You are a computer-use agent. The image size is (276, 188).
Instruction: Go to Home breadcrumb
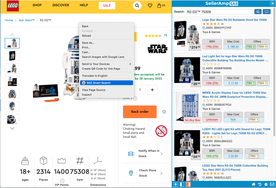pyautogui.click(x=9, y=20)
